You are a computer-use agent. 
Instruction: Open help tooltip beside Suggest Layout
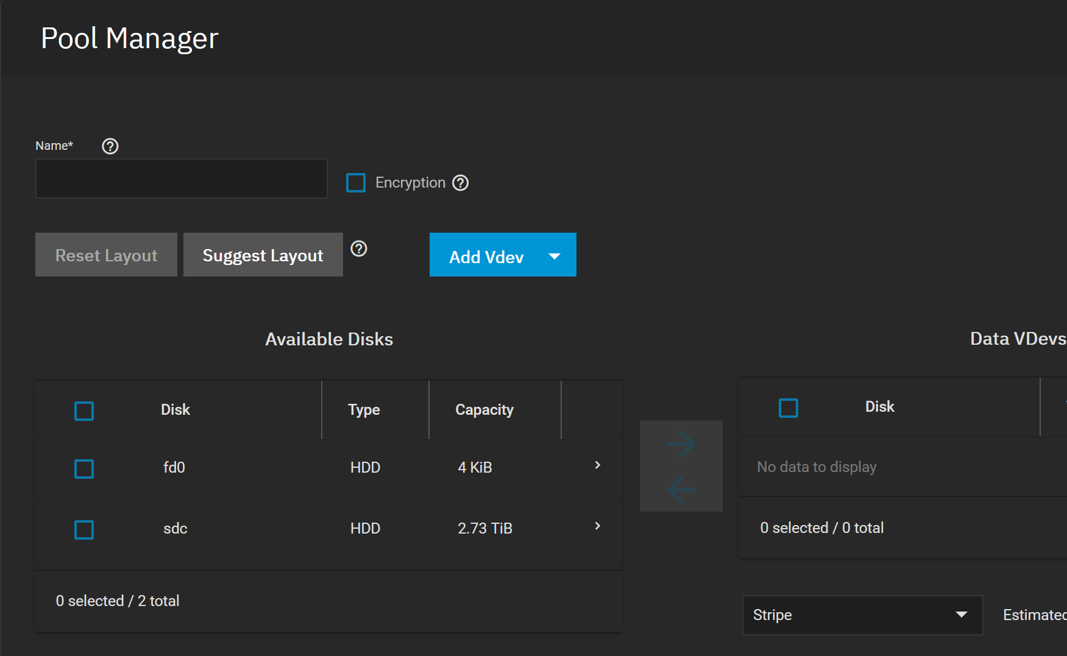359,249
